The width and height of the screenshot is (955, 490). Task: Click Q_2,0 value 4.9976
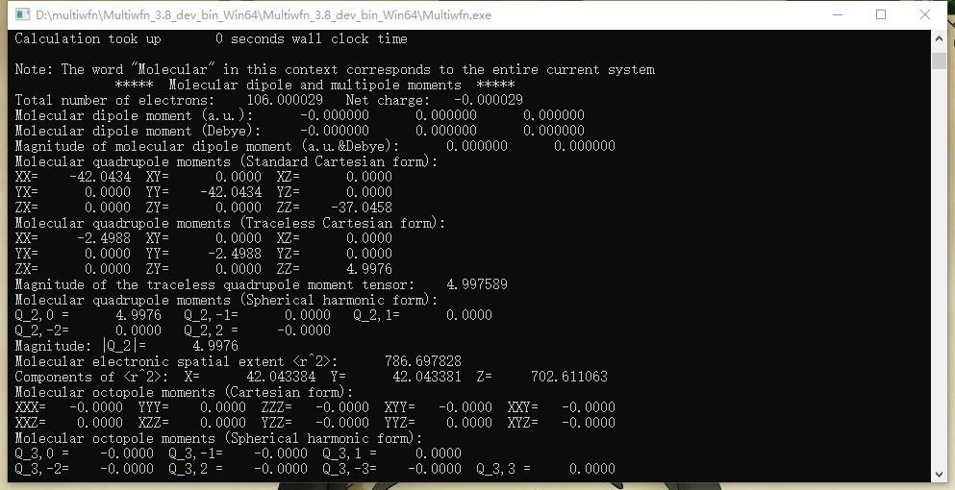[138, 315]
